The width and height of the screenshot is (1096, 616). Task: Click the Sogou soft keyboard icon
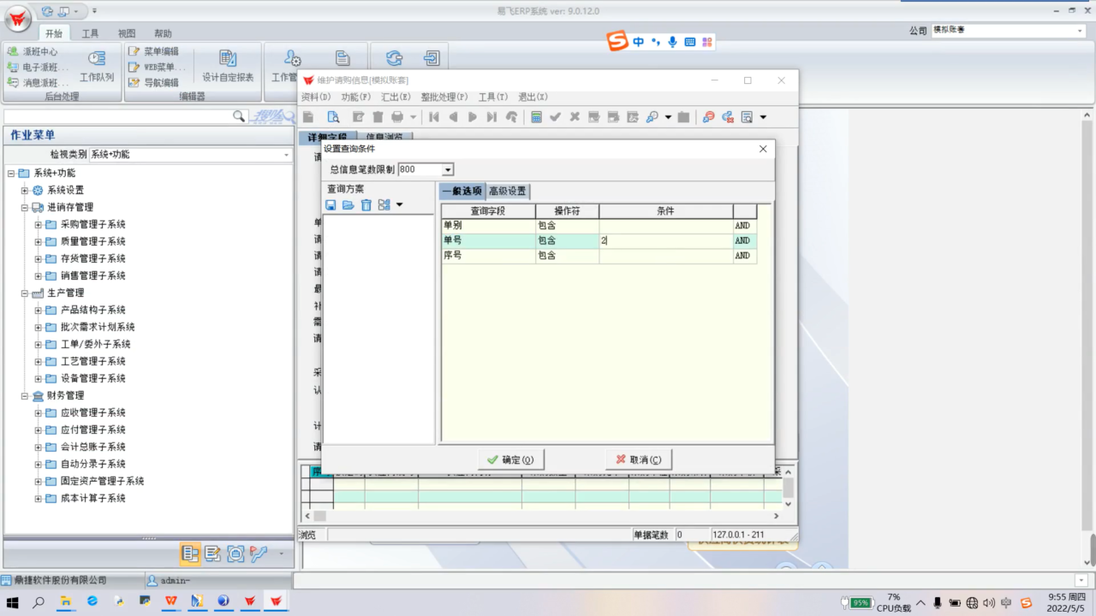690,42
